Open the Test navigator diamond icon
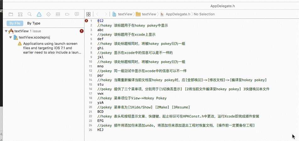 tap(48, 14)
